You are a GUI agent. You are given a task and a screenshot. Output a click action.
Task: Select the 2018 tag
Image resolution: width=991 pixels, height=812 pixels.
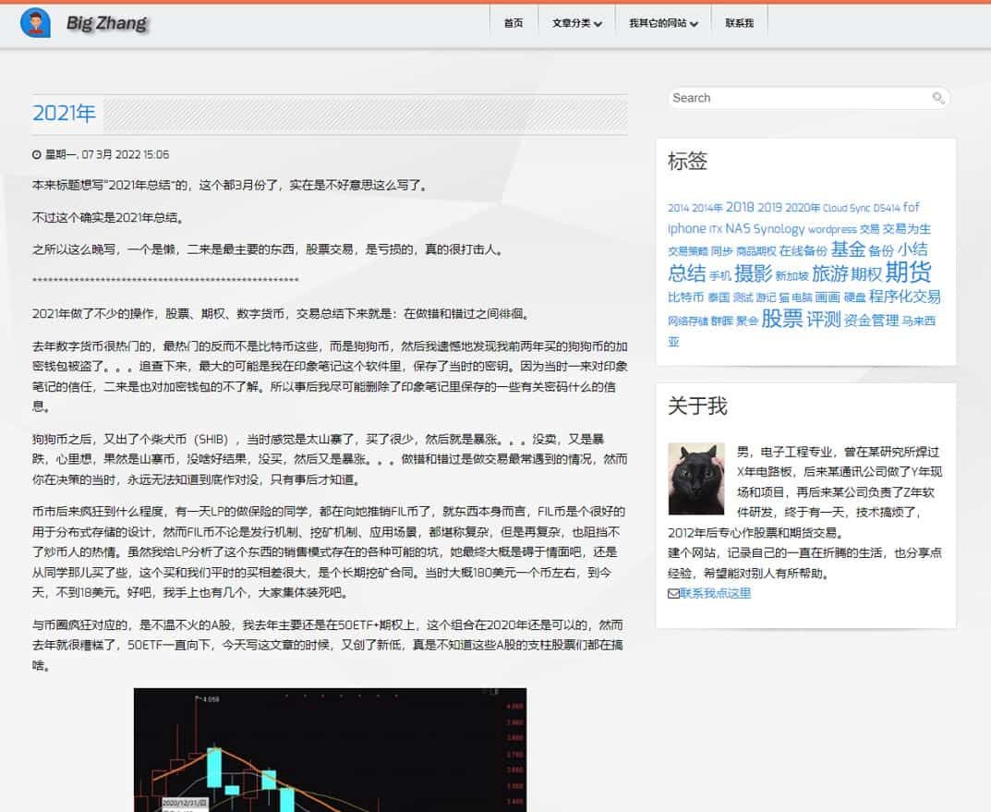tap(740, 207)
